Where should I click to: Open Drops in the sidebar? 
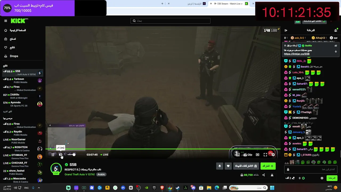[11, 56]
